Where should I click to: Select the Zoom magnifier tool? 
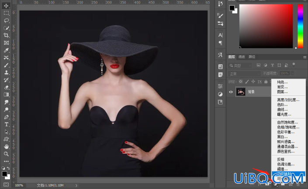[x=6, y=154]
